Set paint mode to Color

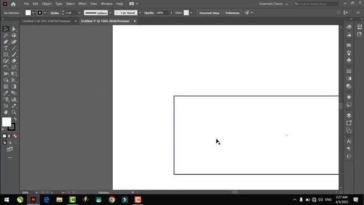tap(5, 136)
